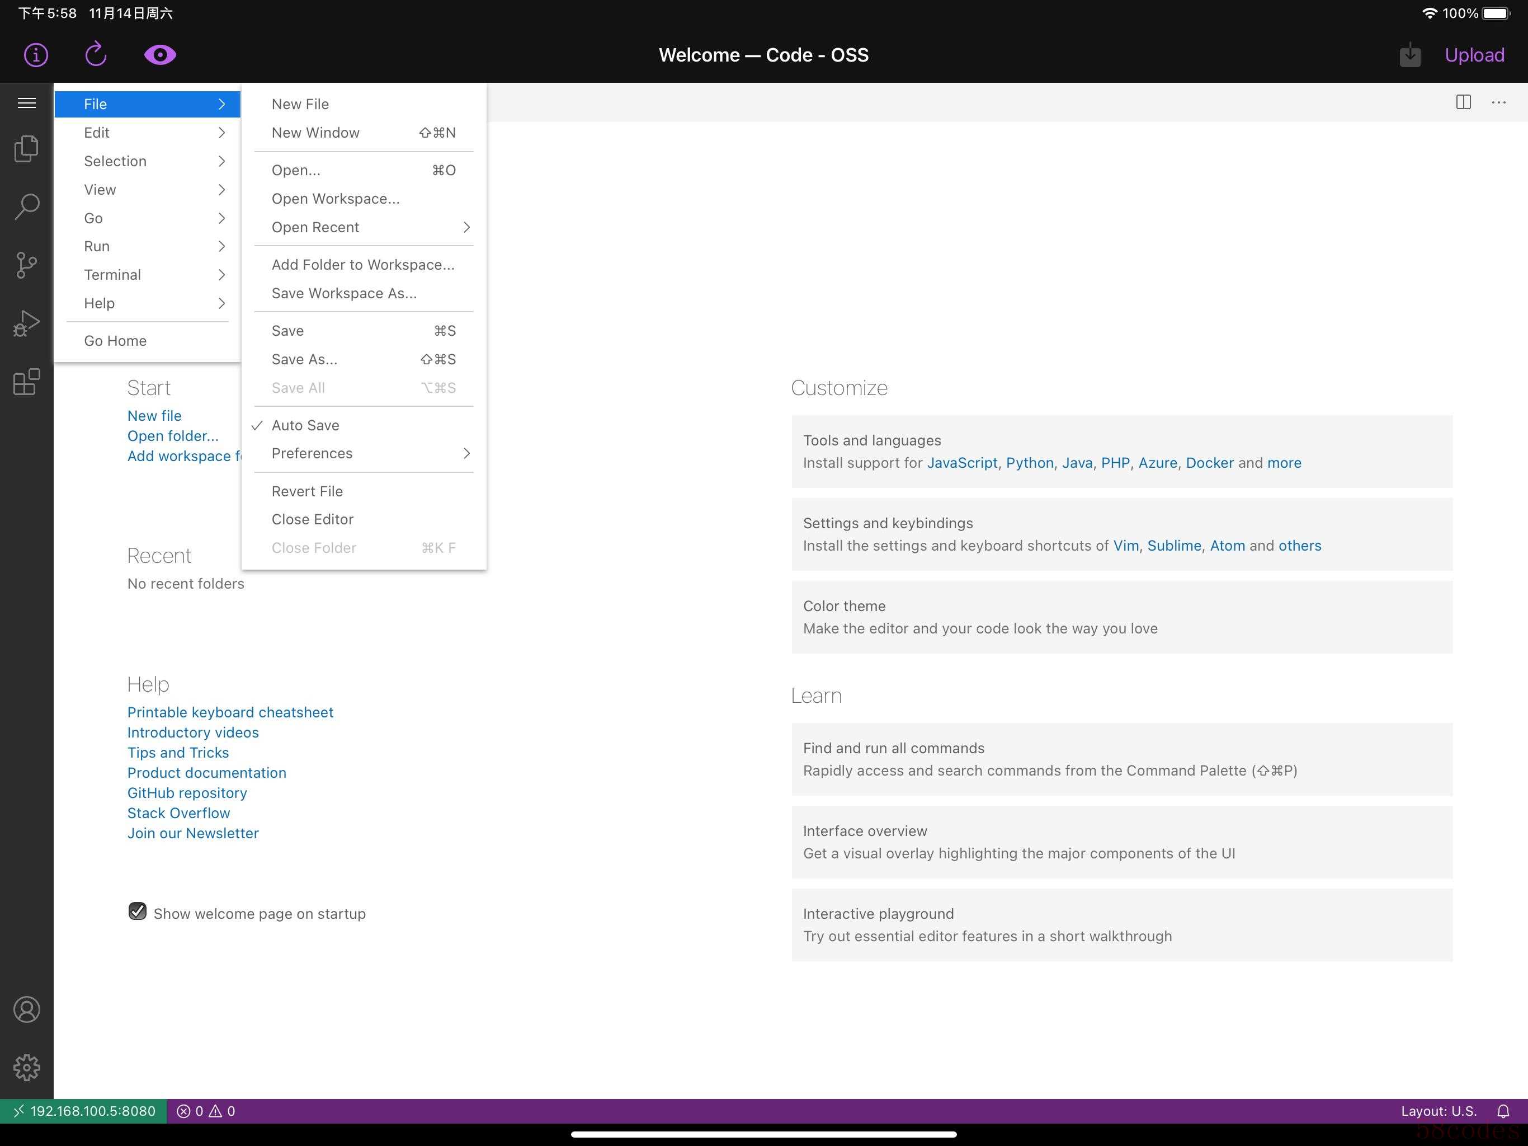Screen dimensions: 1528x1146
Task: Expand the Edit submenu
Action: point(147,133)
